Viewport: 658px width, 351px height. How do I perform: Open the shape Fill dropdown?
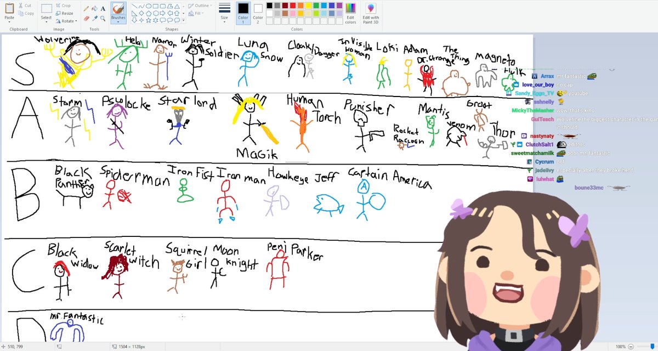click(197, 13)
